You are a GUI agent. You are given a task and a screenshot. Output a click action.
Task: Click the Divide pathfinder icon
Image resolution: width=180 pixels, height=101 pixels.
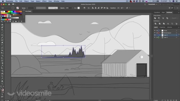coord(156,24)
